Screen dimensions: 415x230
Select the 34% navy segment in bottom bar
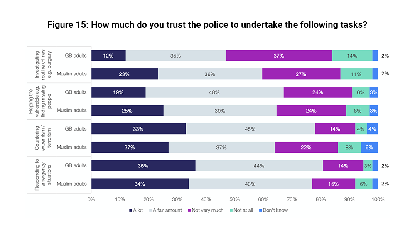click(x=140, y=184)
